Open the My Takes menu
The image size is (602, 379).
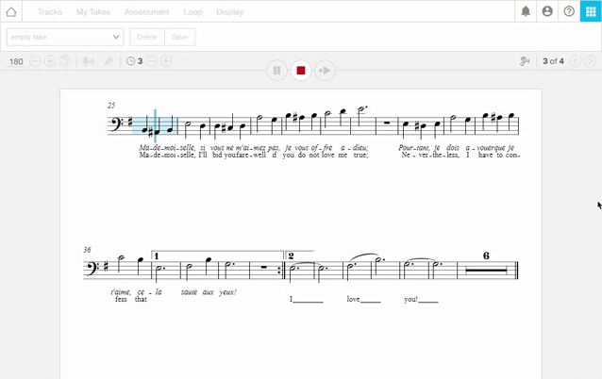point(93,12)
